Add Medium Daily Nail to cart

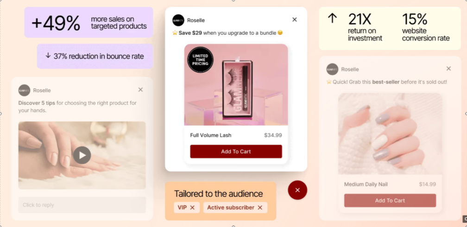(390, 201)
